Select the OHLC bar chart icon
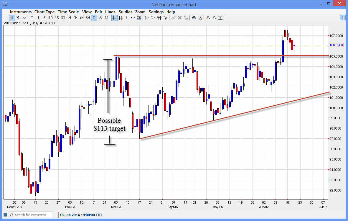 [18, 18]
